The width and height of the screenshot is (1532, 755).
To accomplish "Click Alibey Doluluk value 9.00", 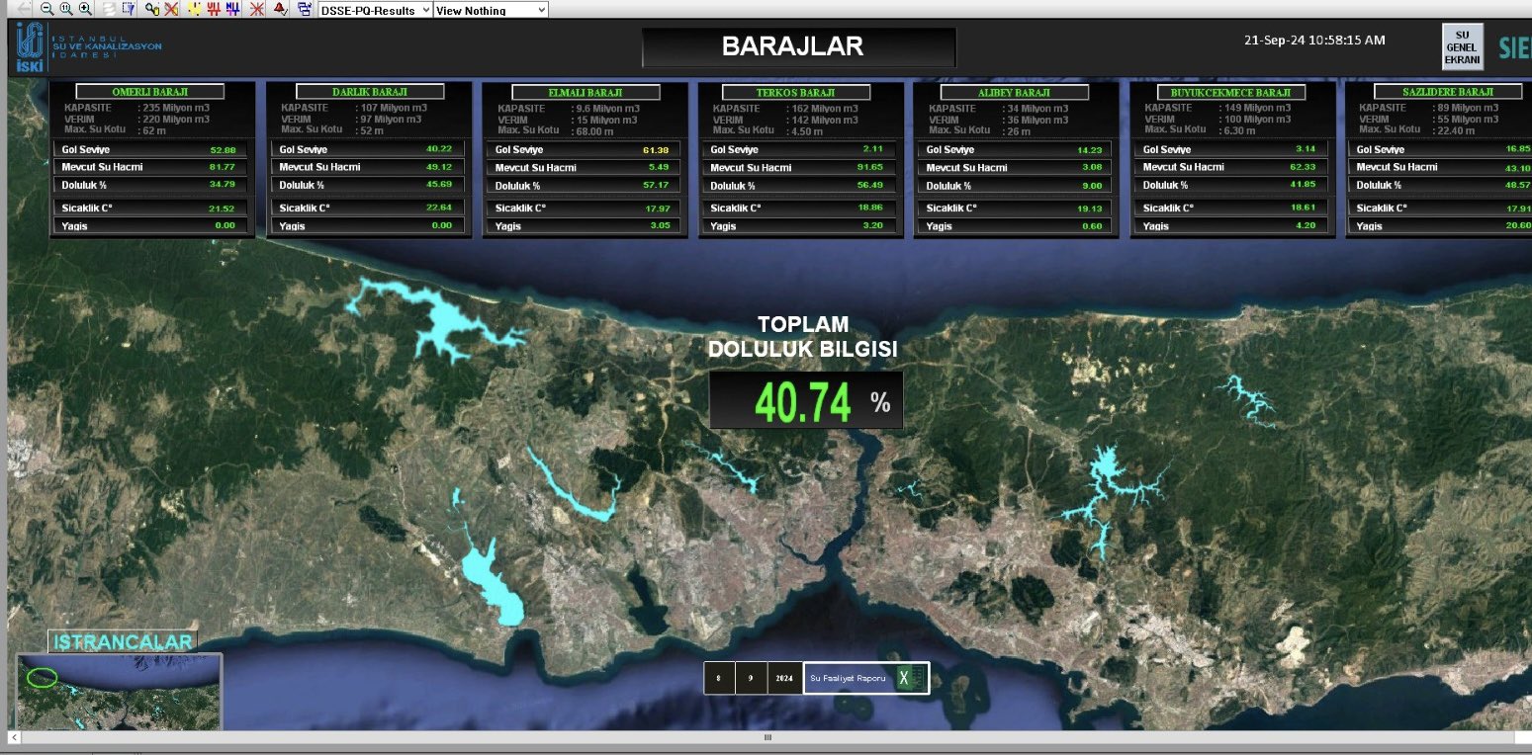I will click(x=1093, y=186).
